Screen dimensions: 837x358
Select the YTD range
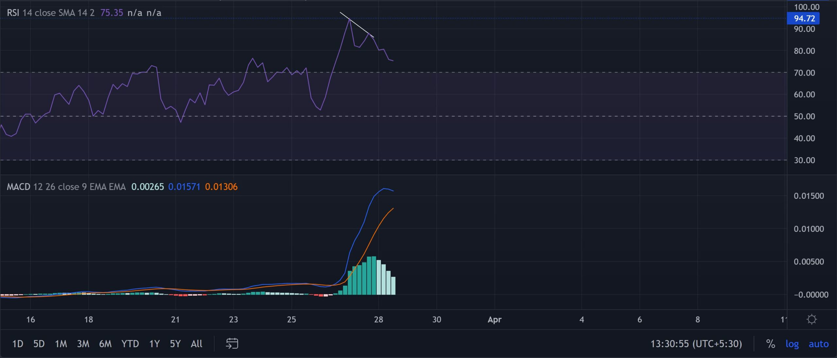coord(130,344)
